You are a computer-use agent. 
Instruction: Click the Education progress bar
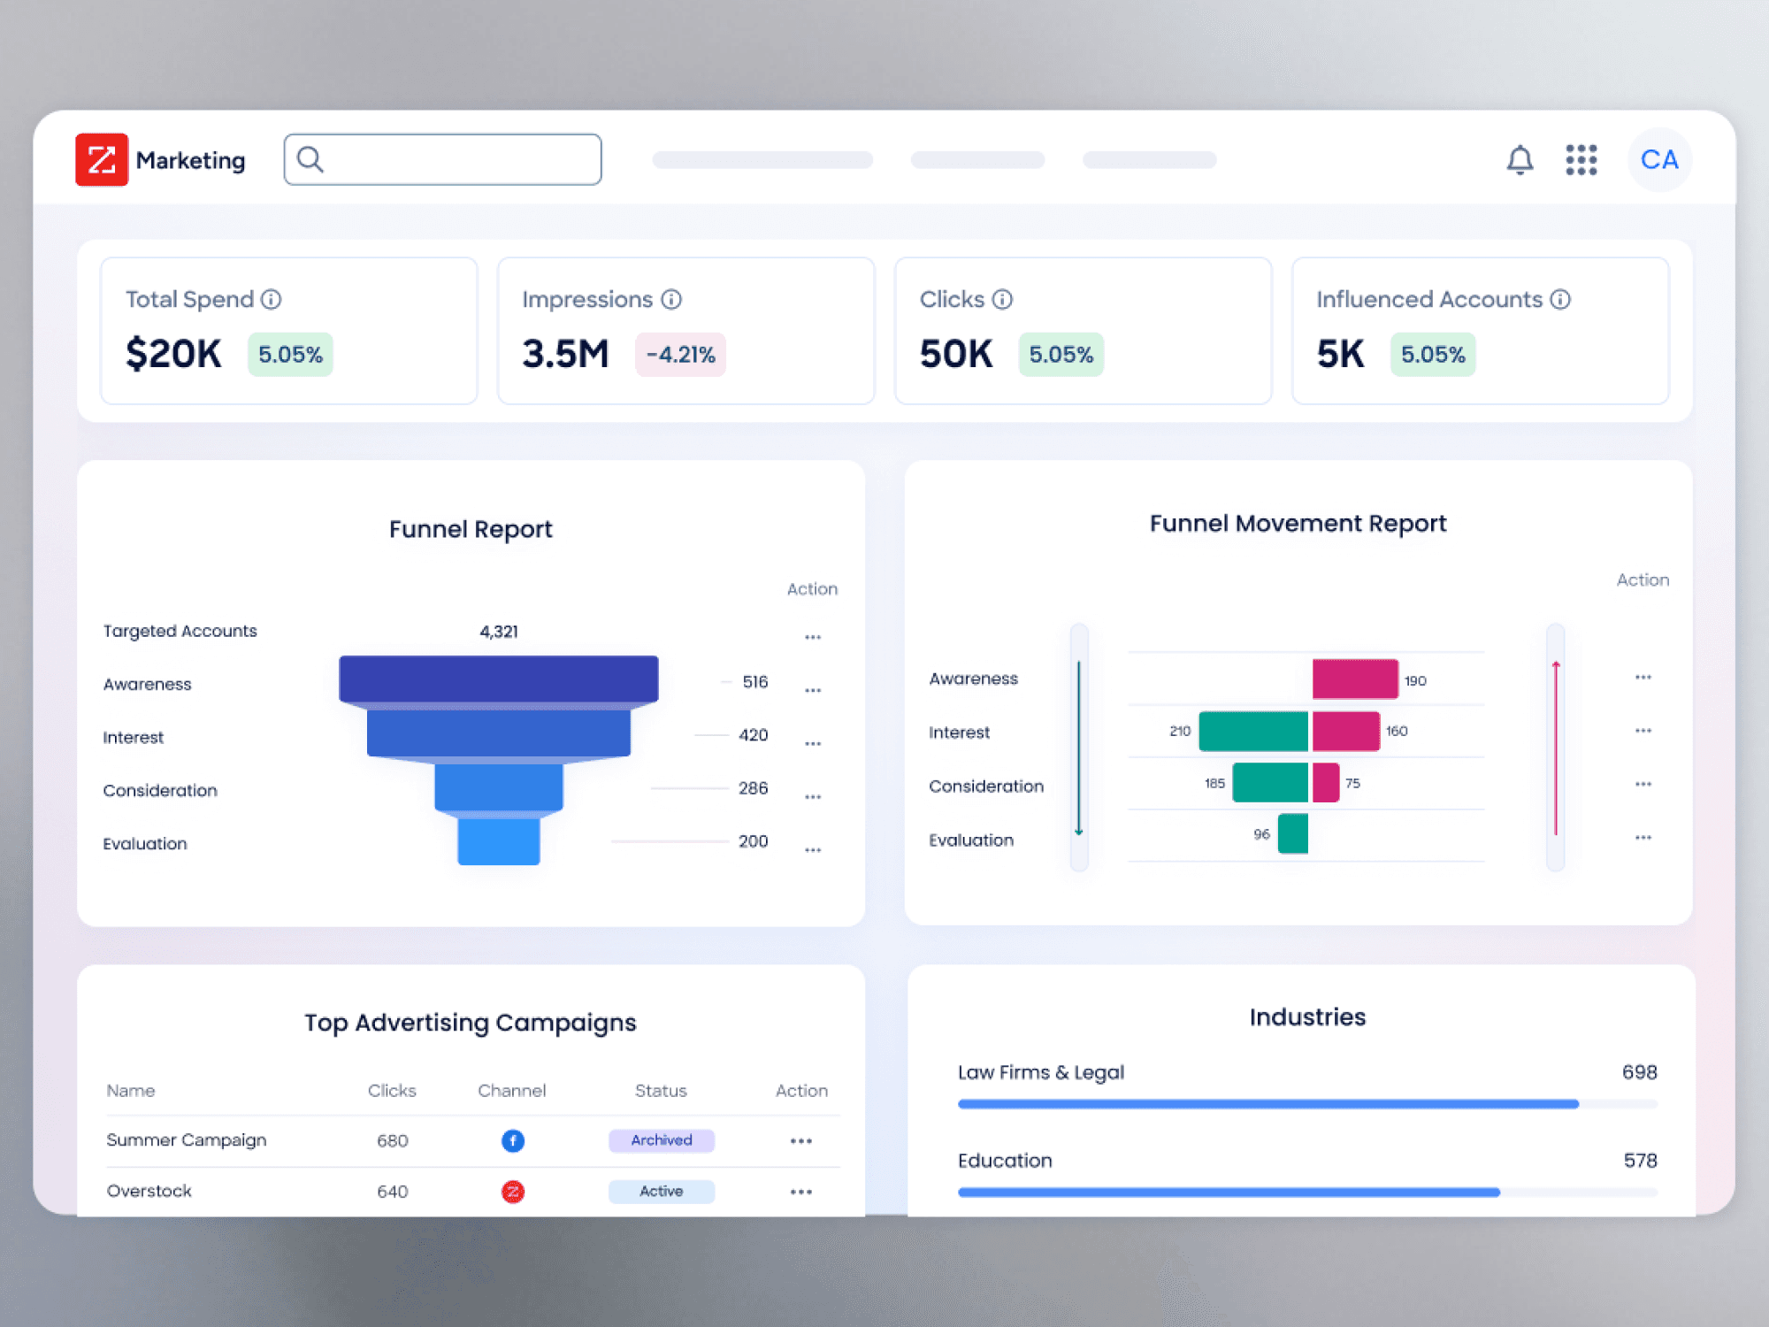click(1307, 1193)
